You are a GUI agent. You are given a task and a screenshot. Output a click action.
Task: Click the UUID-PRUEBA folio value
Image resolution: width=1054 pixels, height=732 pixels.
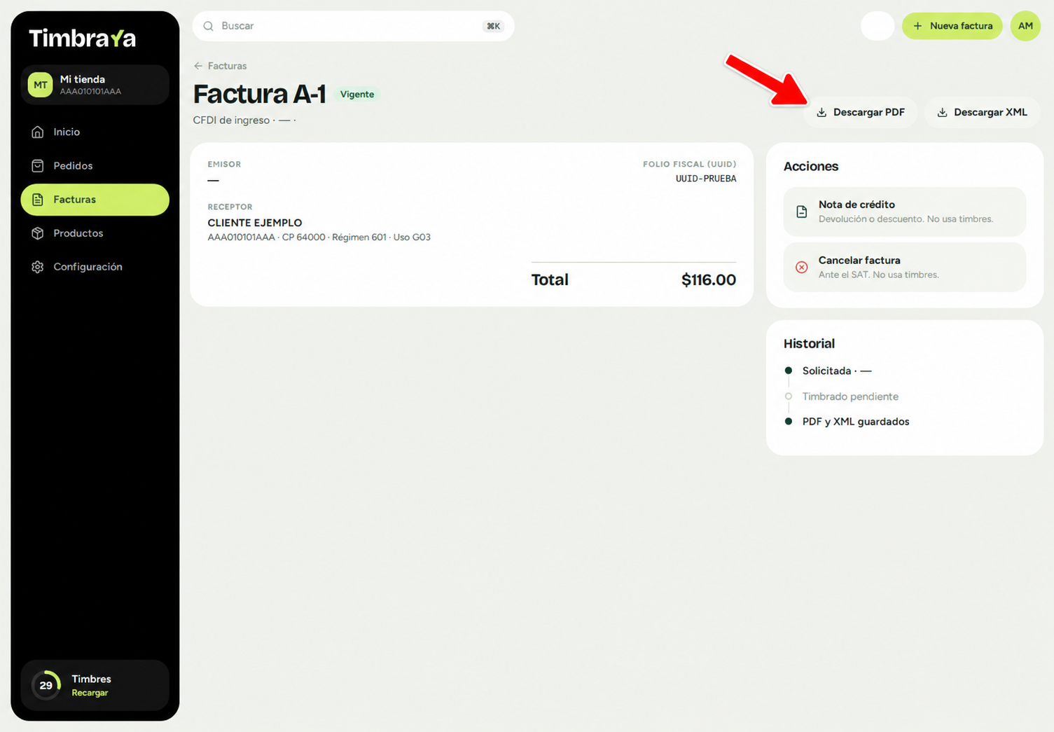(x=706, y=179)
